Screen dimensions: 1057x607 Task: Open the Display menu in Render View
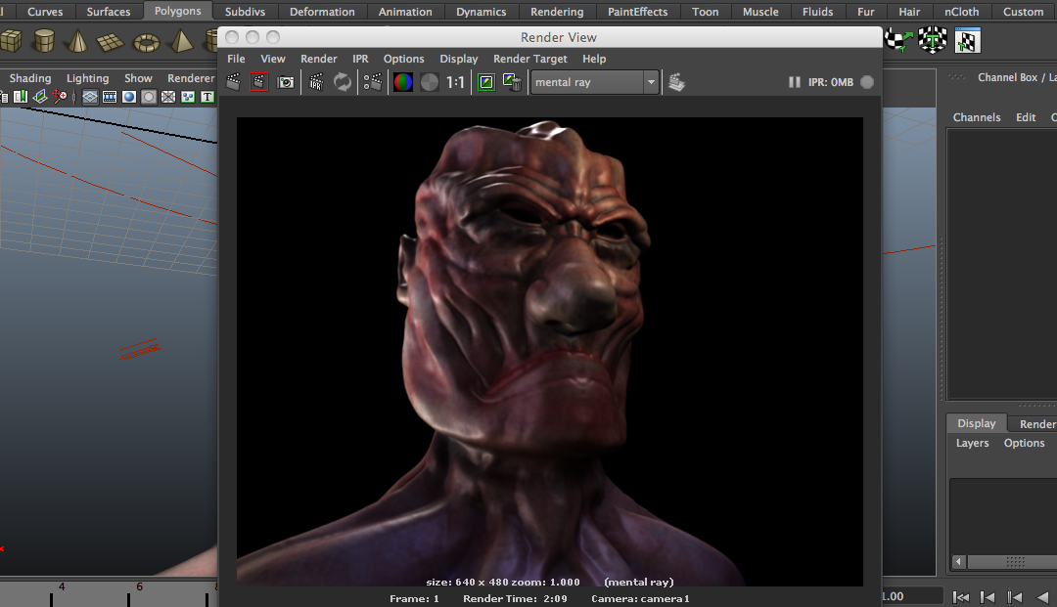coord(459,59)
